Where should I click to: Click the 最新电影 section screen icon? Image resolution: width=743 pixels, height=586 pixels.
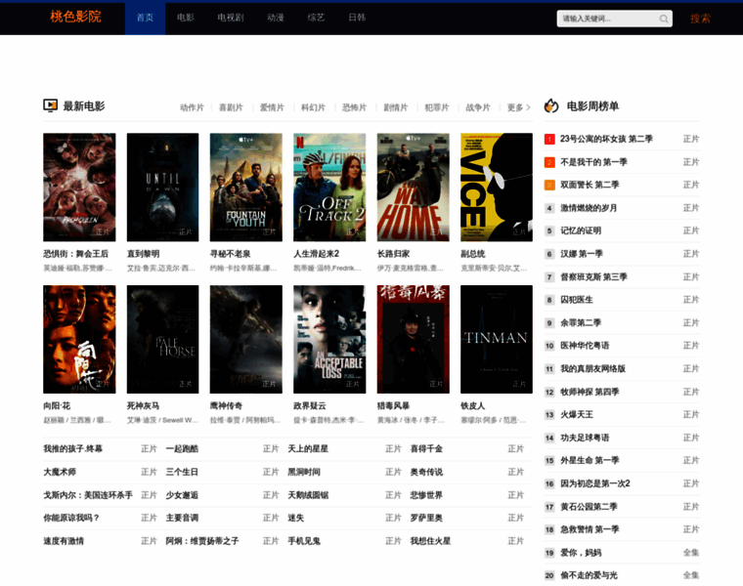(x=51, y=105)
